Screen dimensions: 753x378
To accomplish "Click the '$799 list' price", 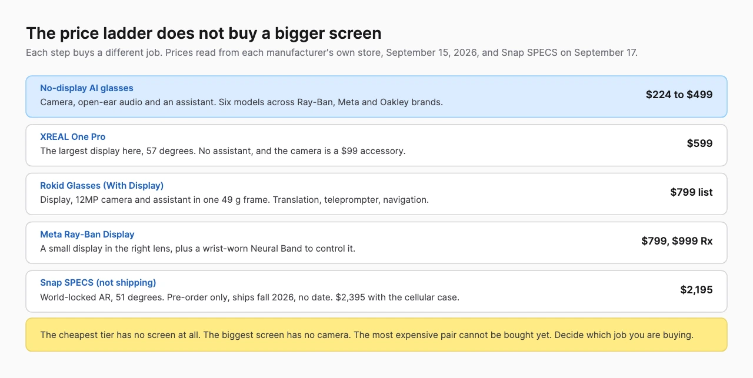I will 691,192.
